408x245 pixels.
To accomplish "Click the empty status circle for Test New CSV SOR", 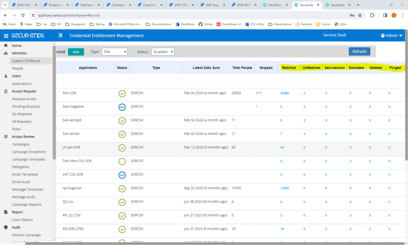I will 122,161.
